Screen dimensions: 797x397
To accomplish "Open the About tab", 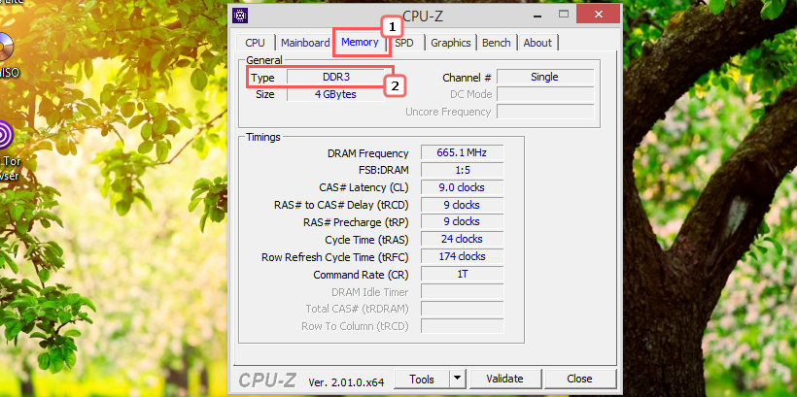I will (537, 43).
